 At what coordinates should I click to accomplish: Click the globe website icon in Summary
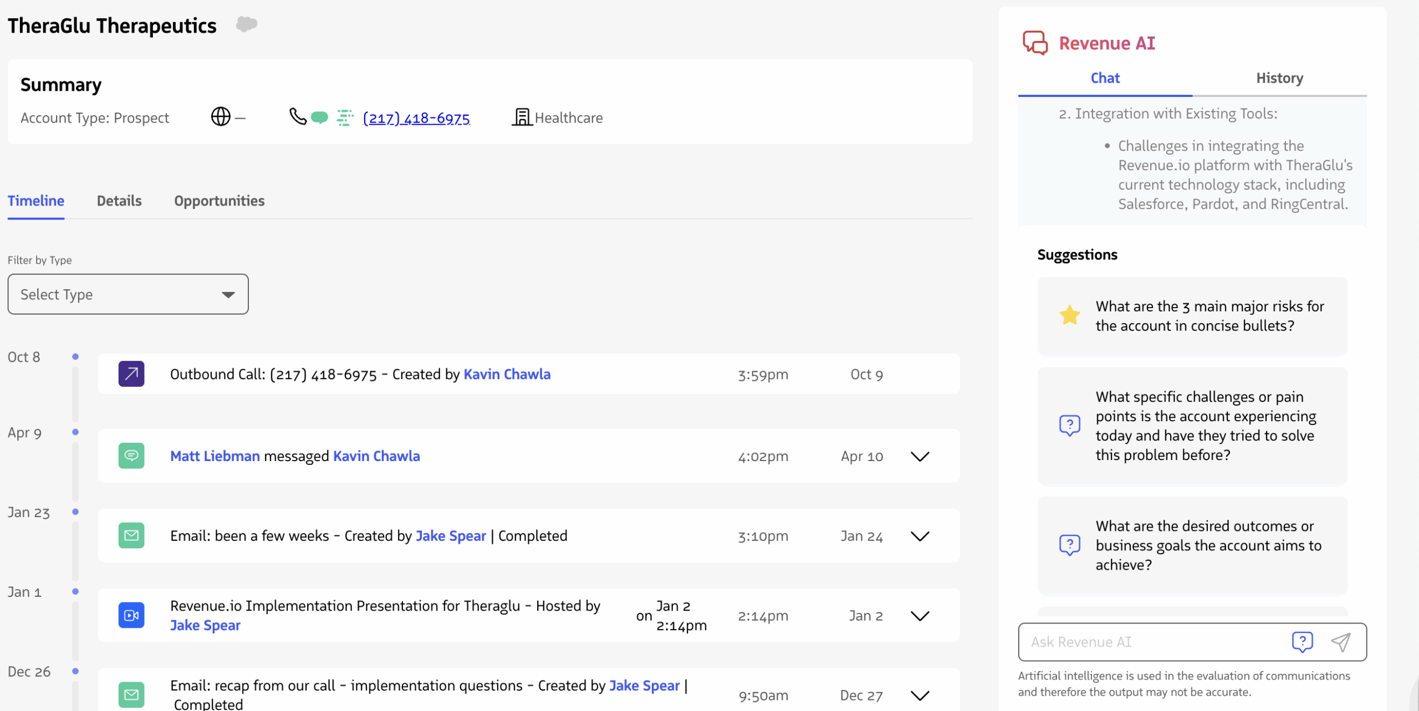coord(221,117)
